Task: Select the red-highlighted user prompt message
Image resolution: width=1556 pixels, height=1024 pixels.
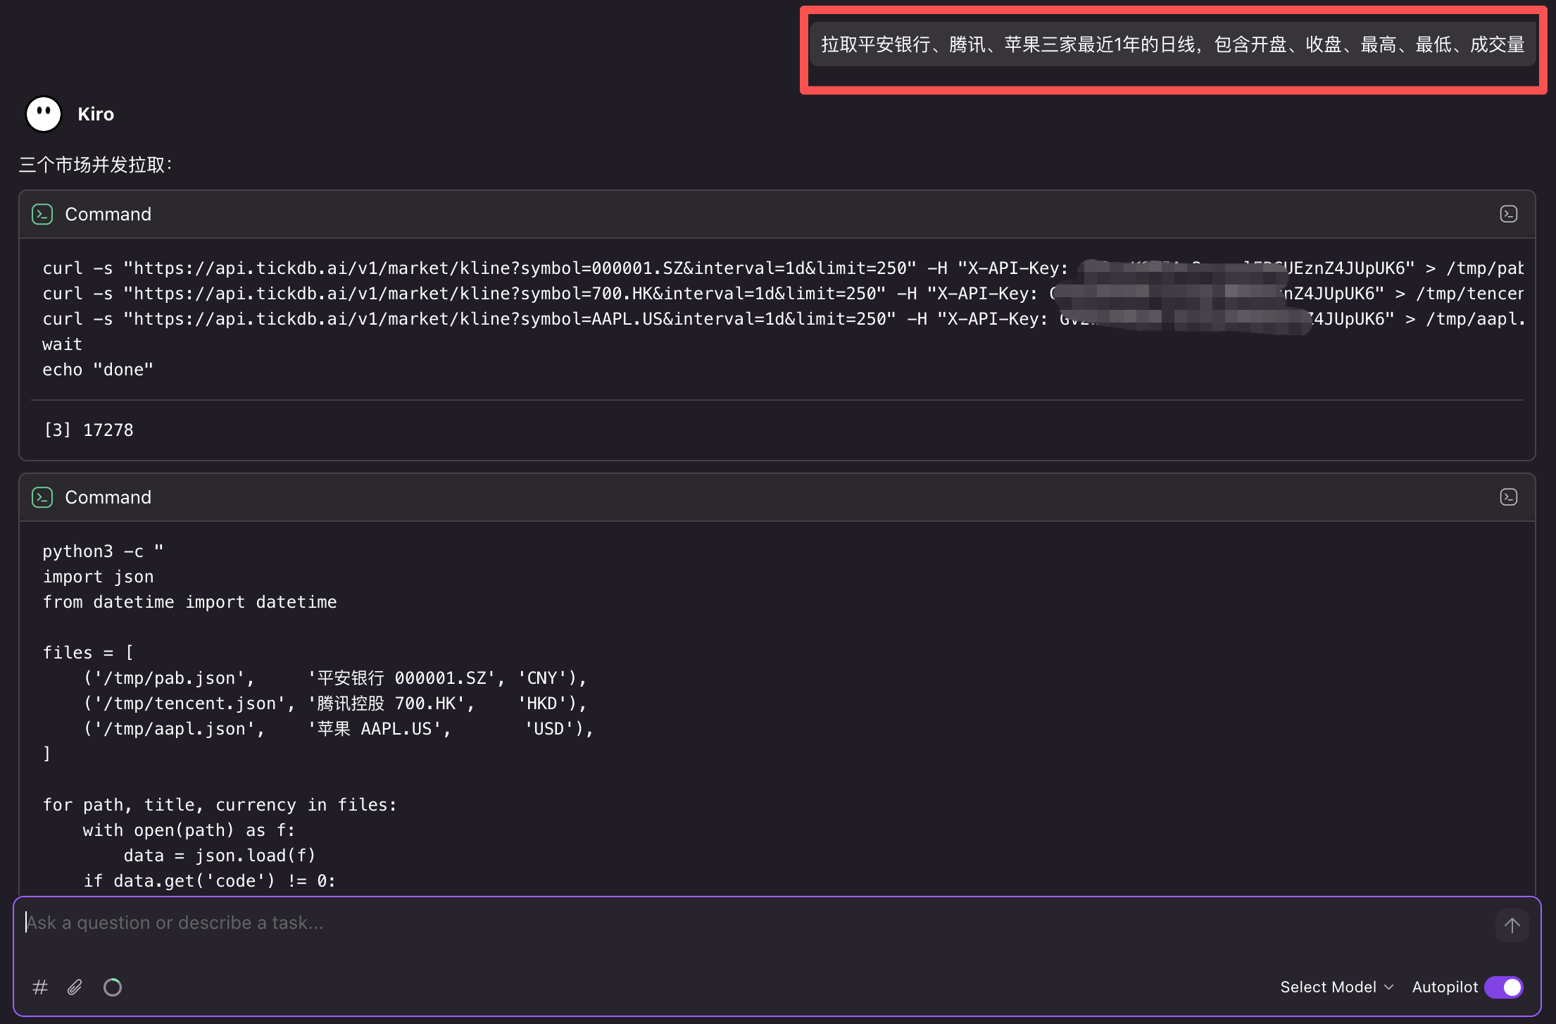Action: pyautogui.click(x=1171, y=44)
